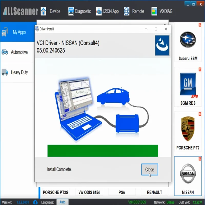Open the PSA app
The width and height of the screenshot is (205, 205).
(122, 192)
